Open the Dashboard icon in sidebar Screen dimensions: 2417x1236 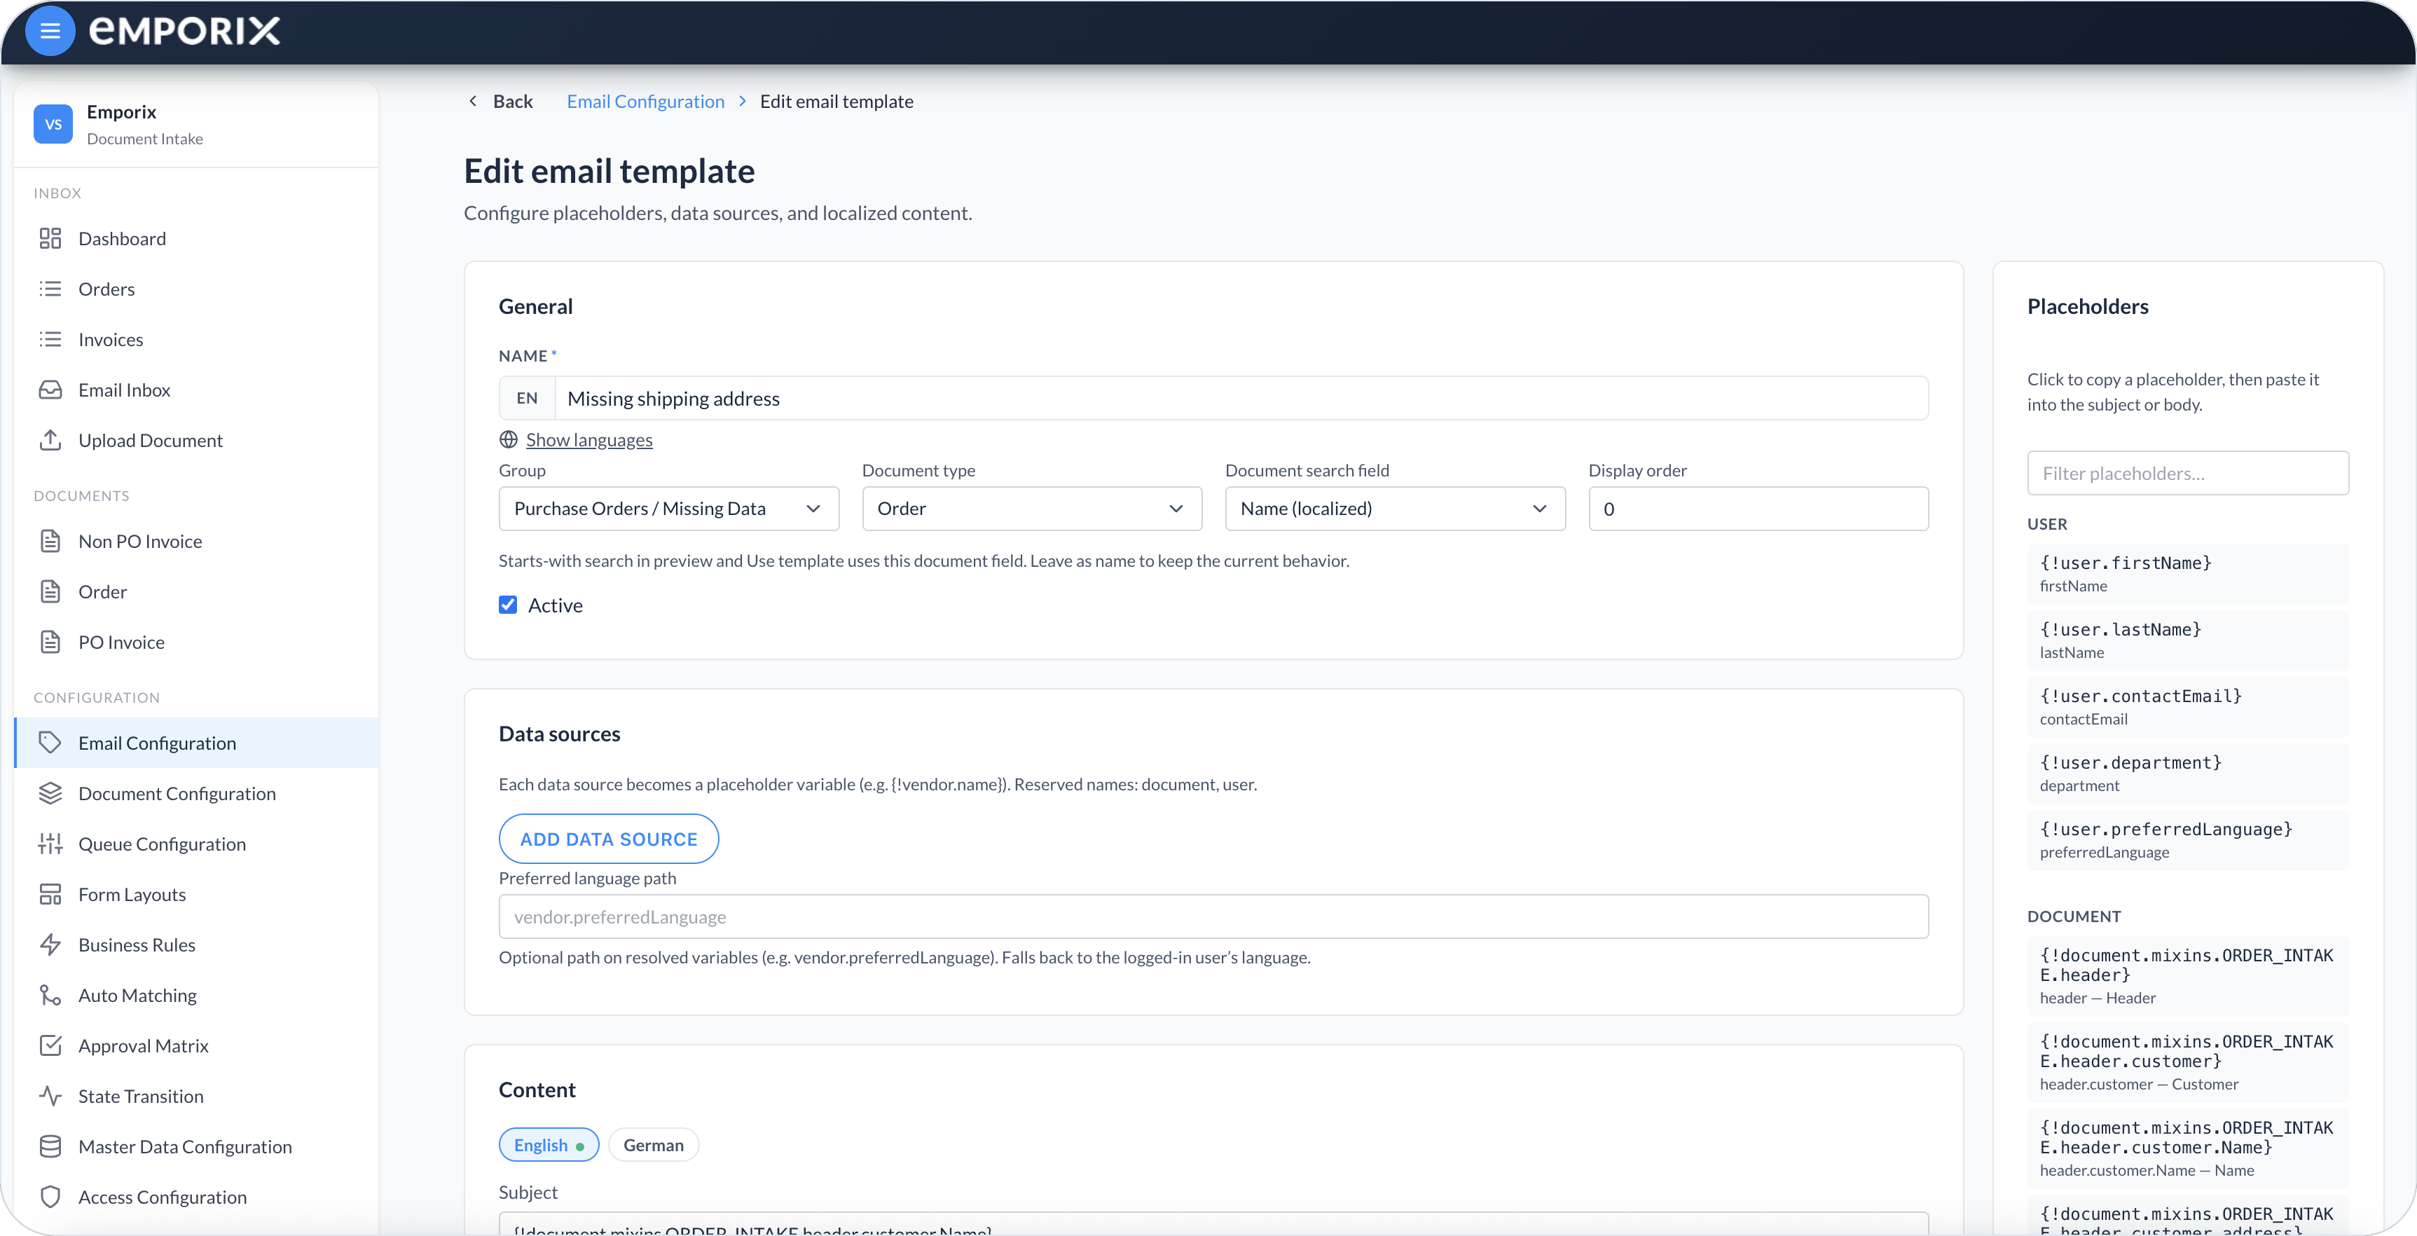coord(50,238)
